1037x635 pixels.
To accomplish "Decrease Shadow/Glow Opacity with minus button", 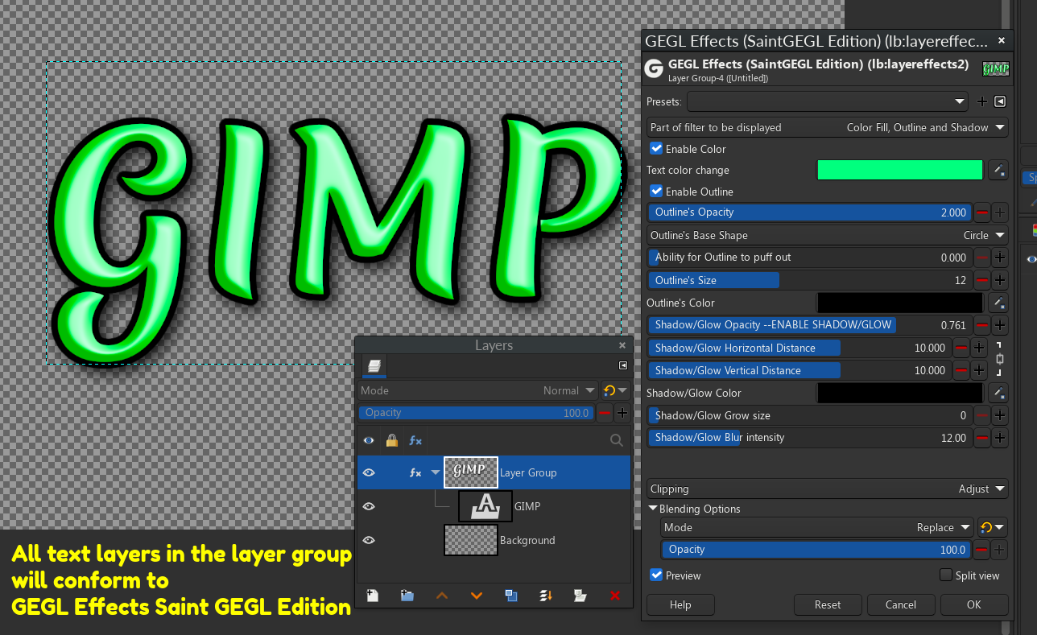I will click(982, 325).
